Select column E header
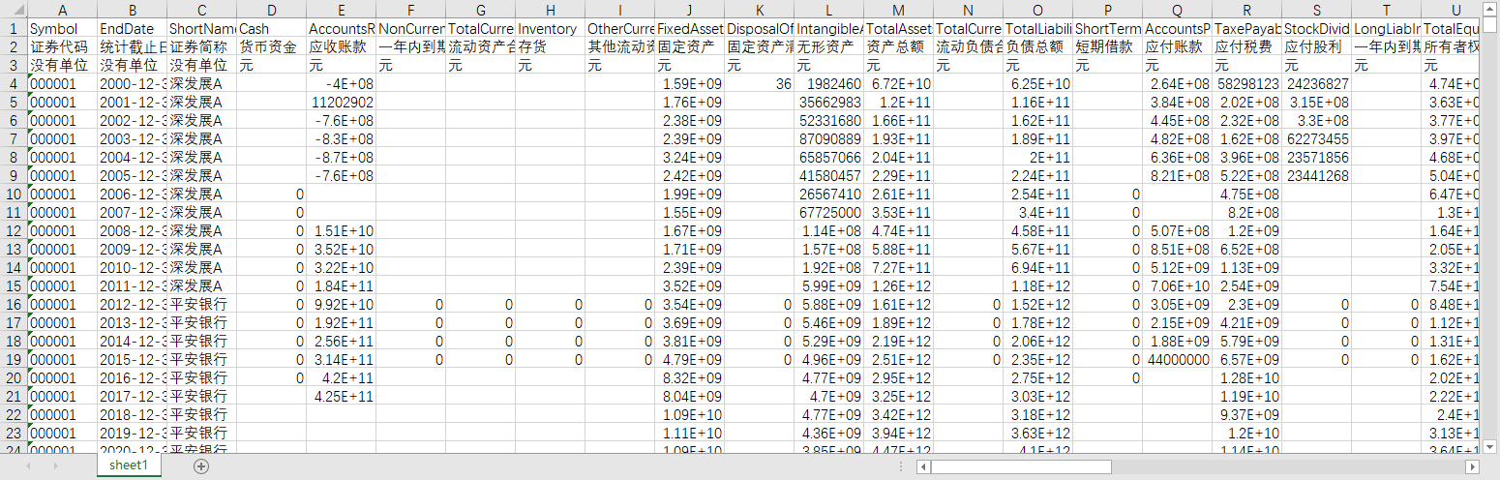Image resolution: width=1500 pixels, height=480 pixels. tap(341, 10)
